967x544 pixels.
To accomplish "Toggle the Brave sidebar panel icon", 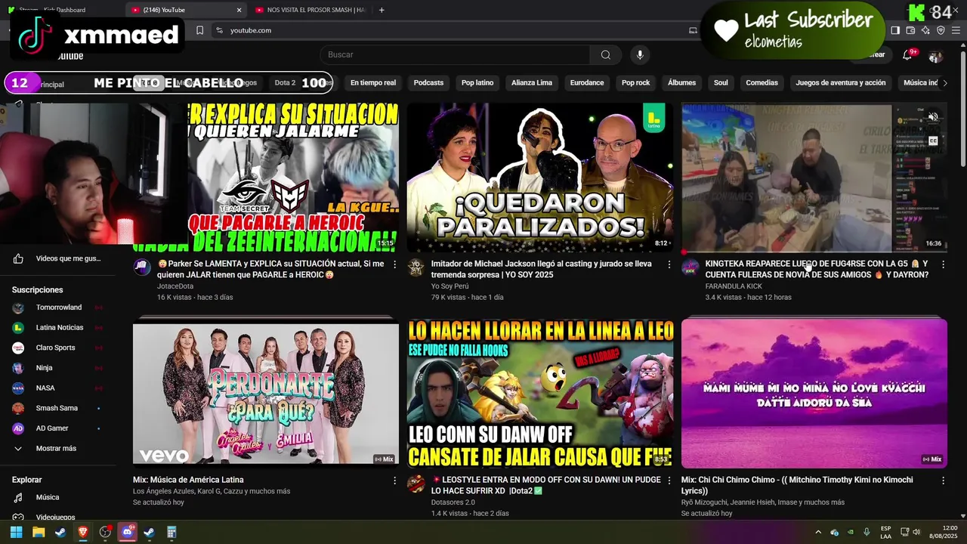I will pos(895,30).
